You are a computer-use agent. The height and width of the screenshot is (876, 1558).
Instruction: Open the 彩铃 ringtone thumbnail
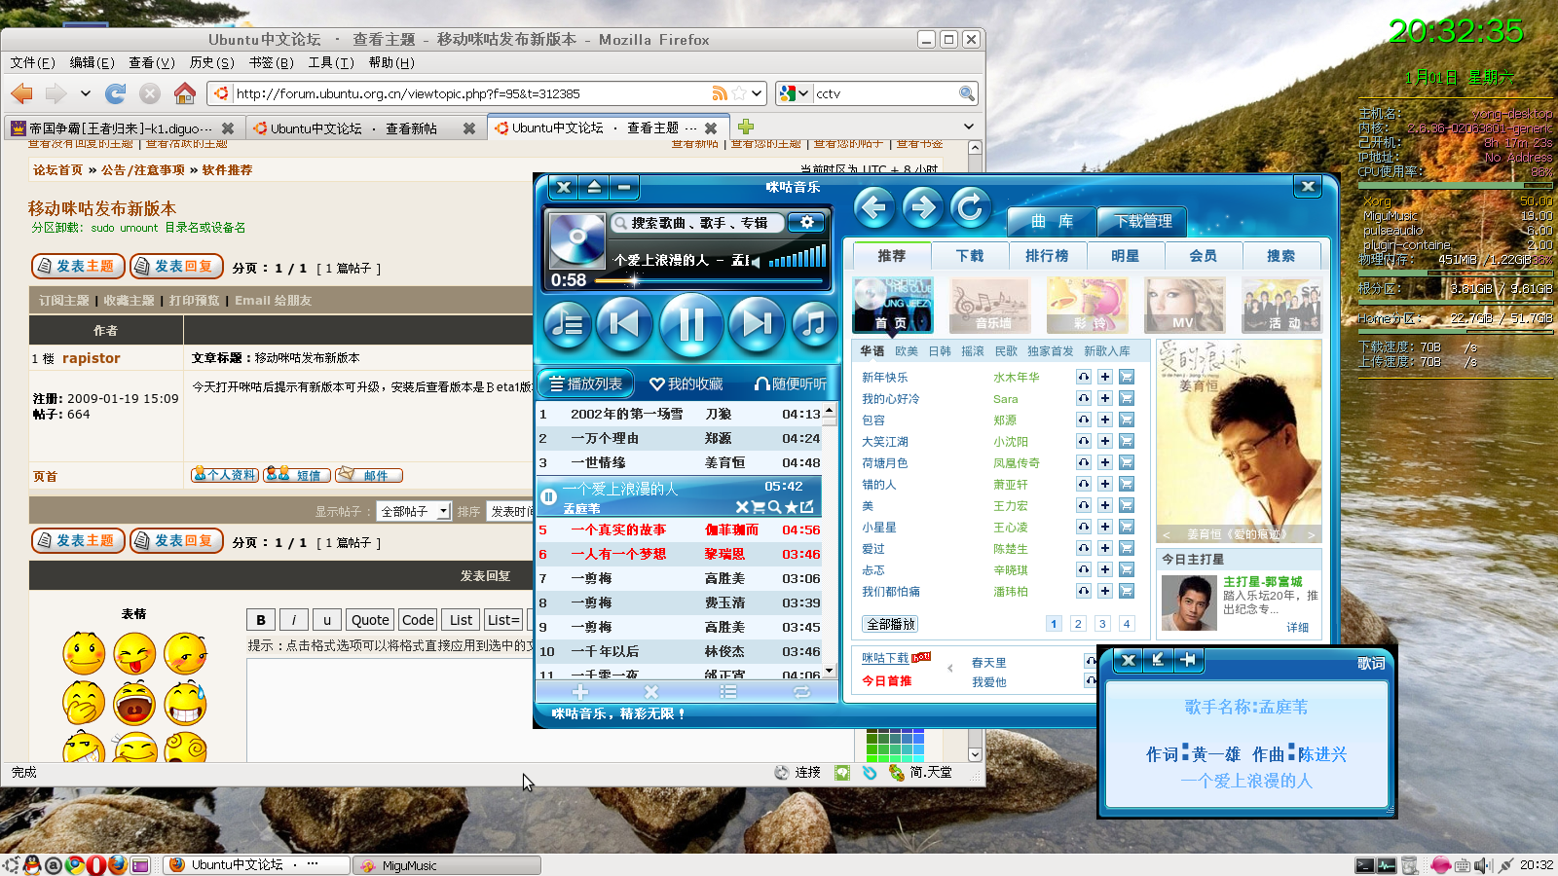1088,305
